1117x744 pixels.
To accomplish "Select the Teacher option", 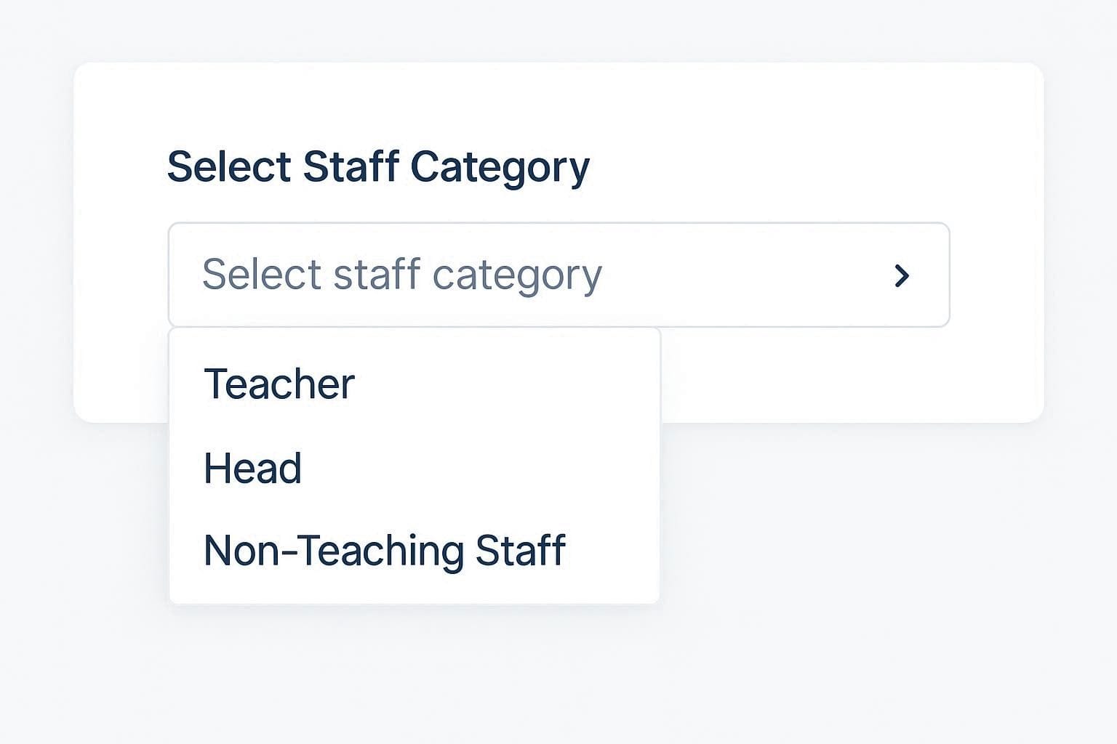I will pos(279,384).
